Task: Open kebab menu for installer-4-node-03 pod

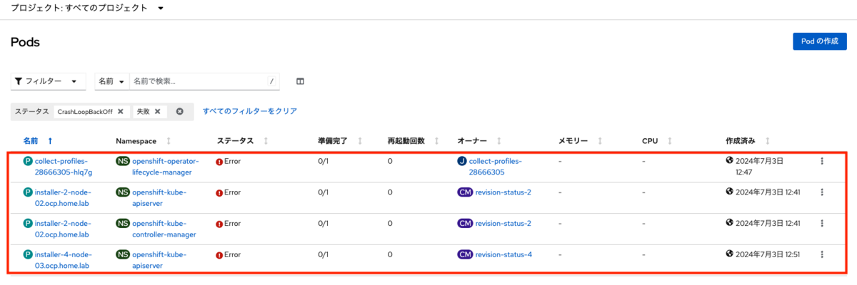Action: 822,254
